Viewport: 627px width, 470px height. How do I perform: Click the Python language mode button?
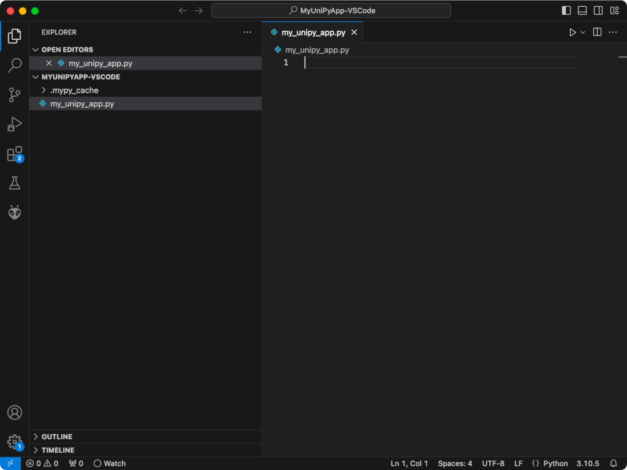click(555, 463)
